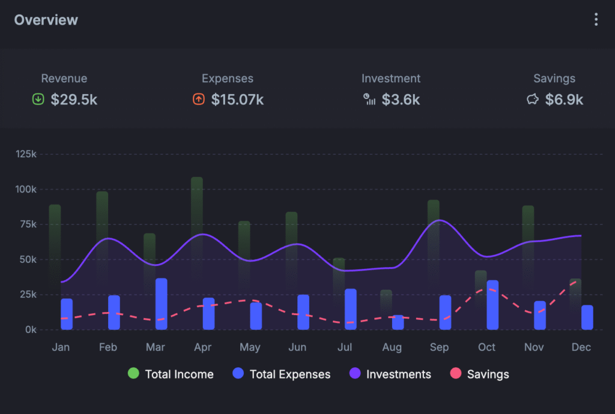615x414 pixels.
Task: Toggle Total Income series via legend label
Action: coord(179,374)
